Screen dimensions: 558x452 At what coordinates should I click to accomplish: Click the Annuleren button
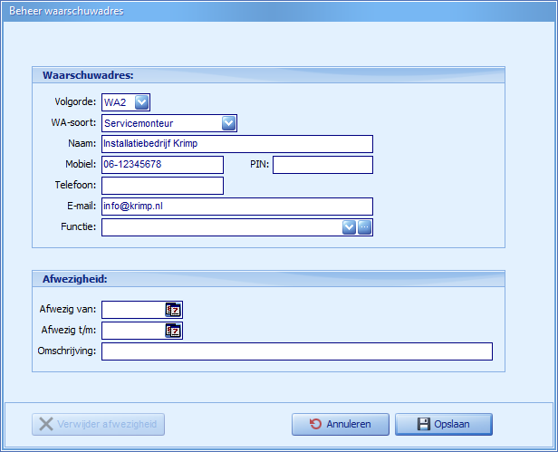tap(341, 424)
